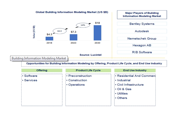Click the Industrial bullet item
177x114 pixels.
pyautogui.click(x=123, y=80)
